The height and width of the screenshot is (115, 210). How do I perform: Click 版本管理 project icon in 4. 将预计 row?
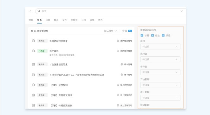(122, 75)
